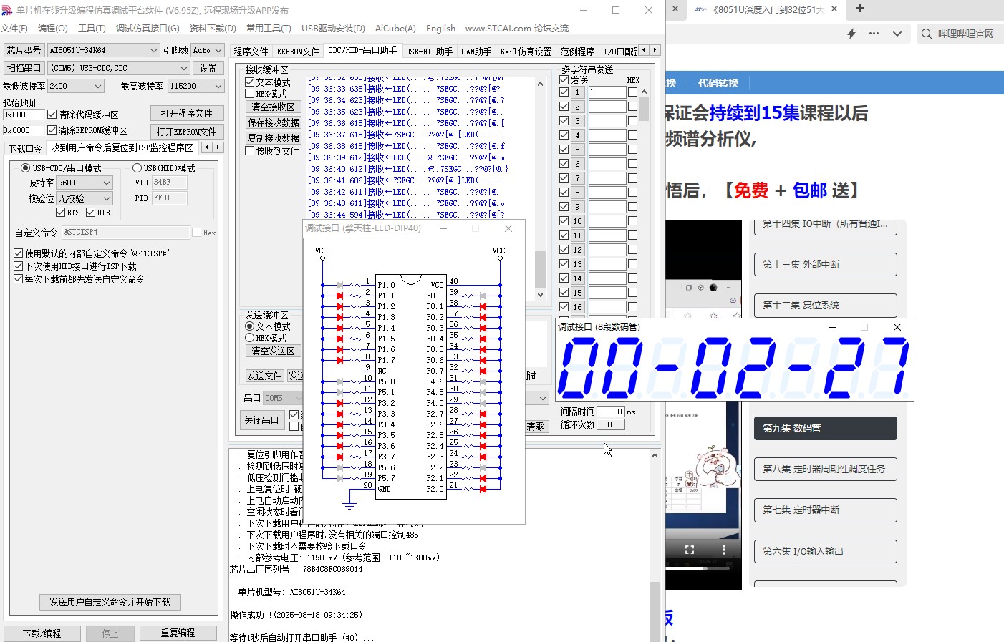Open the chip model AI8051U-34K64 dropdown

103,50
